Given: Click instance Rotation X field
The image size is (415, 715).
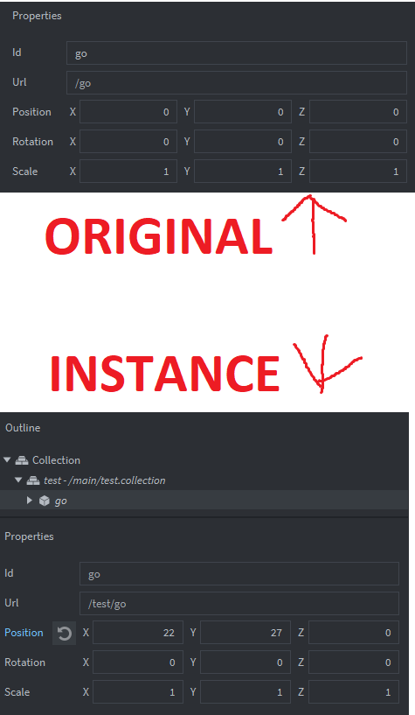Looking at the screenshot, I should (x=138, y=662).
